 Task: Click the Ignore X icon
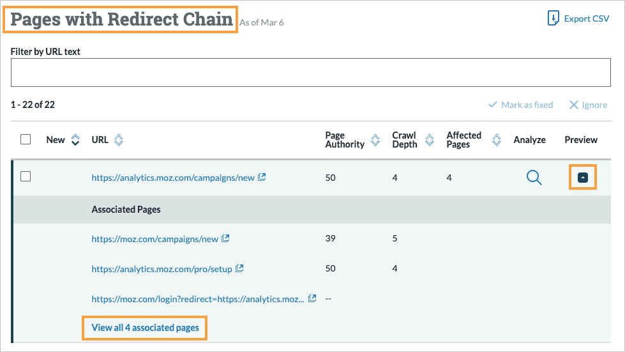click(574, 105)
